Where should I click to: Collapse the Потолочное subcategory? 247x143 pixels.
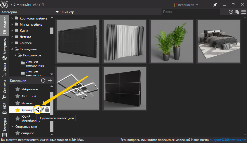coord(15,55)
